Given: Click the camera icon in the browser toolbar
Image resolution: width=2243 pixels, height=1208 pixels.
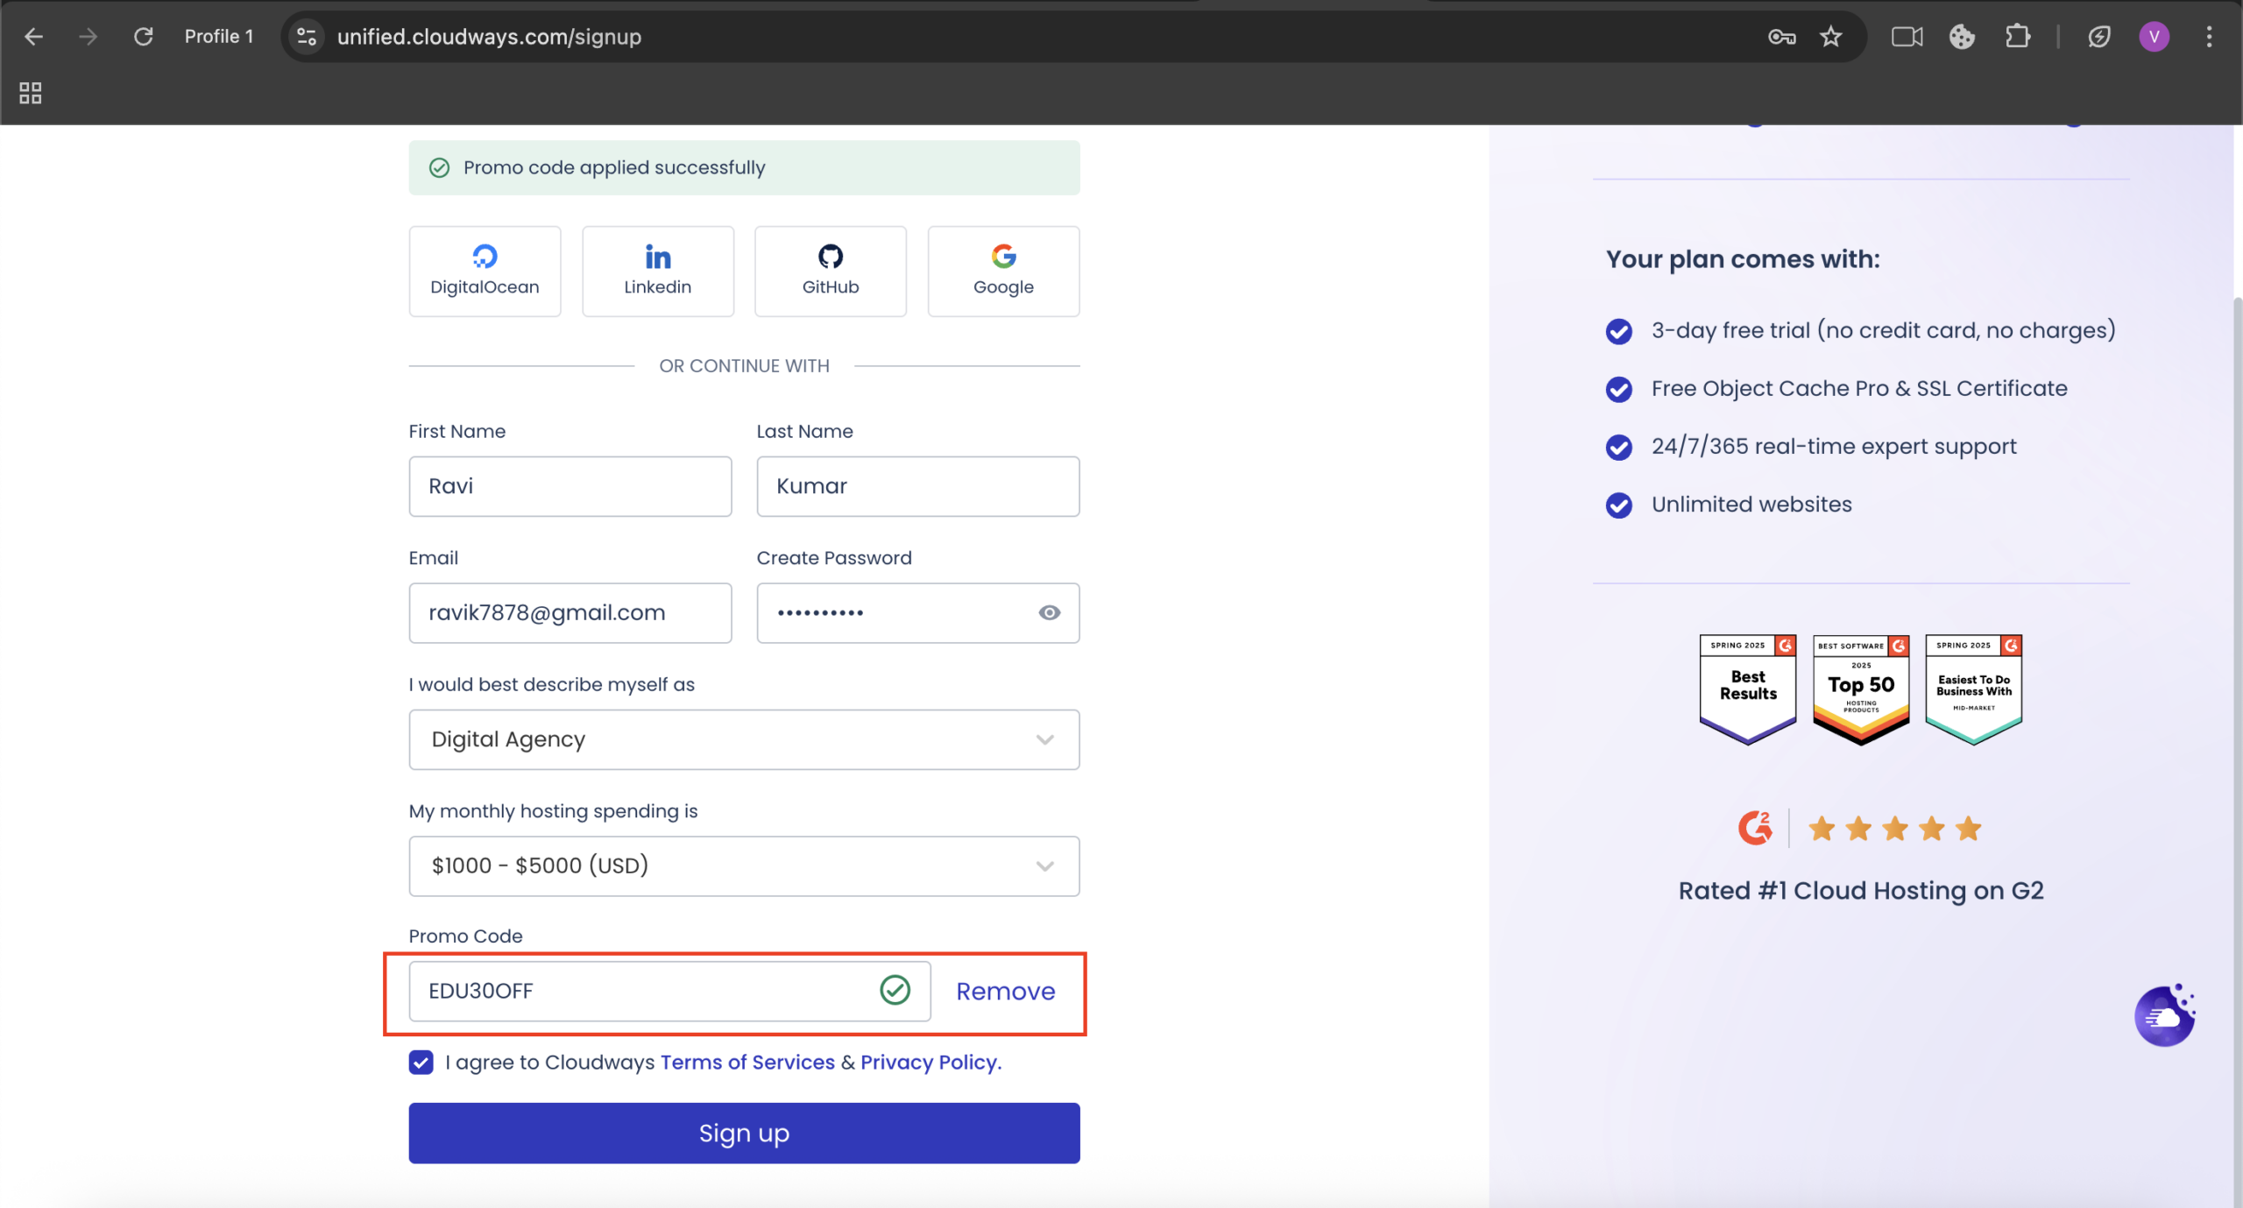Looking at the screenshot, I should 1907,37.
